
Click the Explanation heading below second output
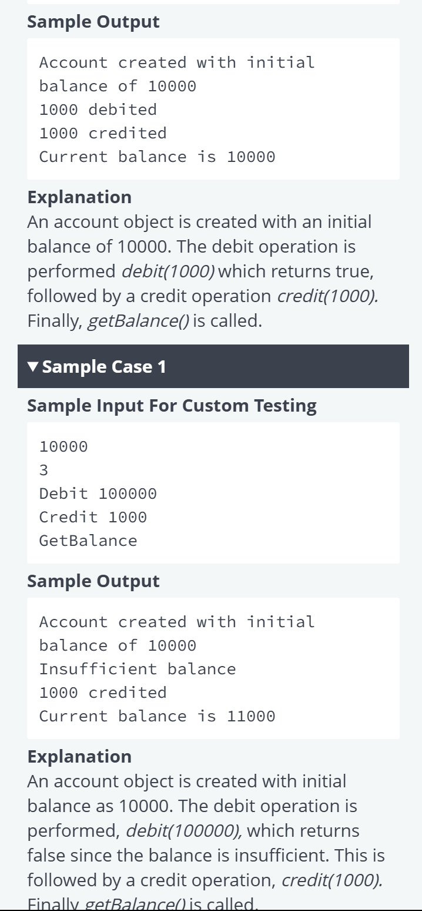pyautogui.click(x=79, y=756)
